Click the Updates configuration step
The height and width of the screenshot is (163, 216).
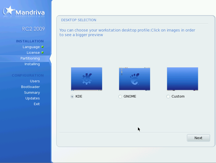(x=33, y=98)
